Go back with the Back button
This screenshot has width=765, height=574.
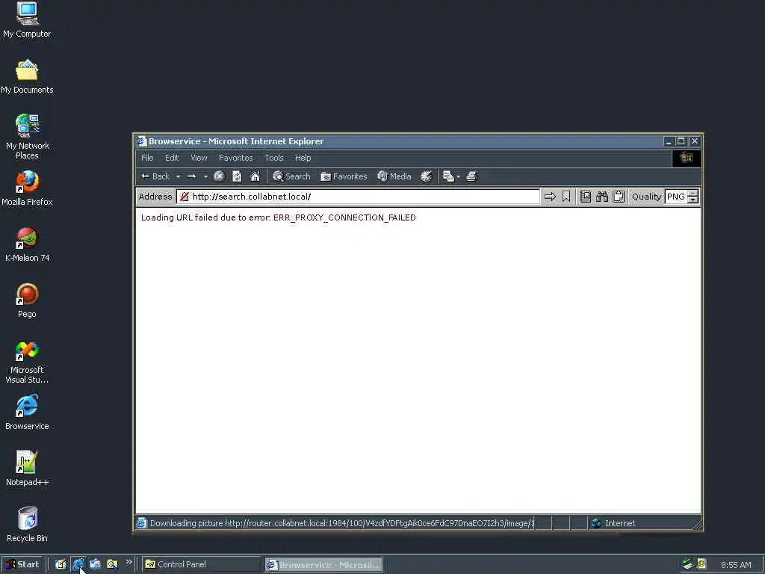tap(155, 176)
